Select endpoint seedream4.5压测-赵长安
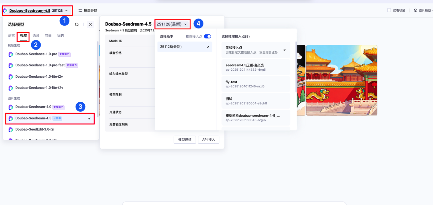The width and height of the screenshot is (433, 205). click(256, 67)
